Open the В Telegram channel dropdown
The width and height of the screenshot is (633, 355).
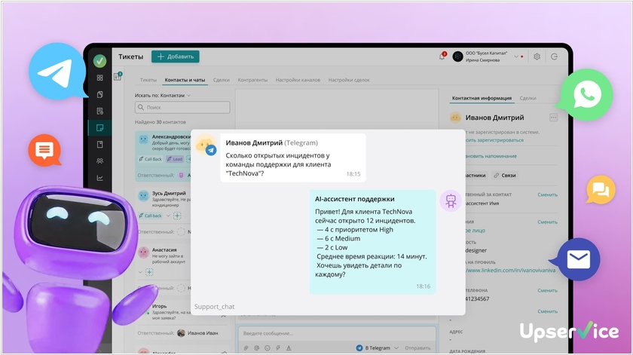tap(377, 347)
